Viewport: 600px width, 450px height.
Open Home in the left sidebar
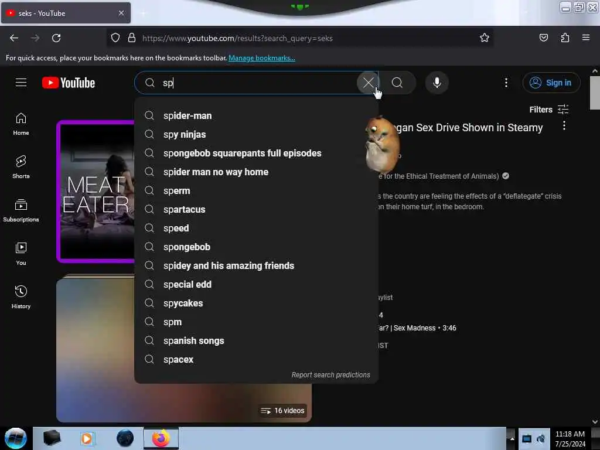point(21,124)
